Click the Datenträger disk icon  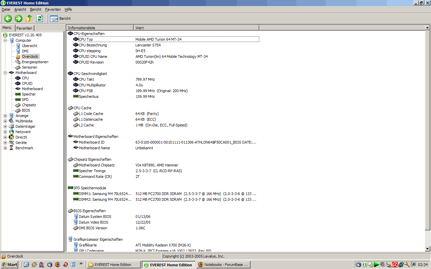11,126
